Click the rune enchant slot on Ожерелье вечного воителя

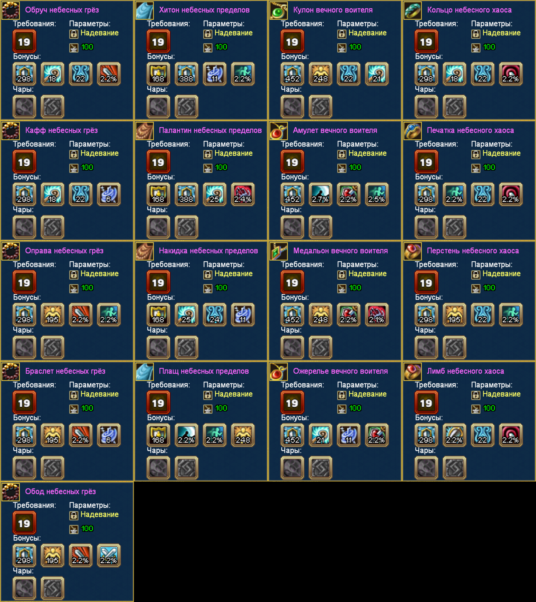point(321,468)
